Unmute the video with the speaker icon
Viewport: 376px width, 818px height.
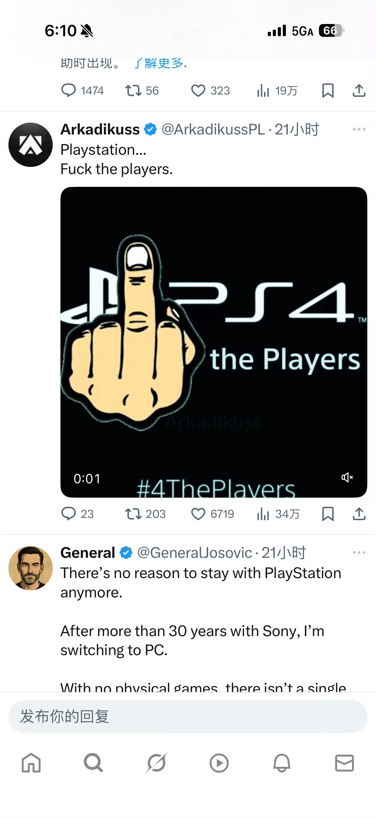tap(347, 477)
